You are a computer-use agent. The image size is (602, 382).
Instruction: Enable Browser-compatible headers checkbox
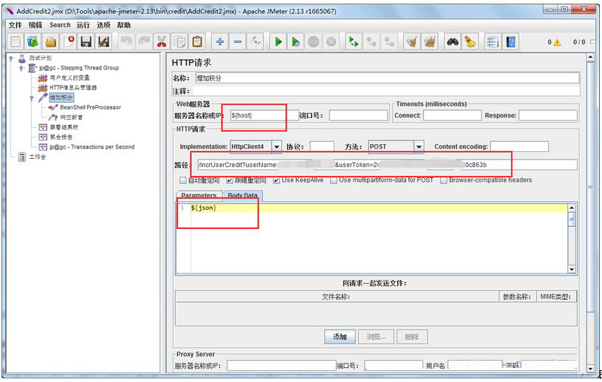pyautogui.click(x=443, y=180)
